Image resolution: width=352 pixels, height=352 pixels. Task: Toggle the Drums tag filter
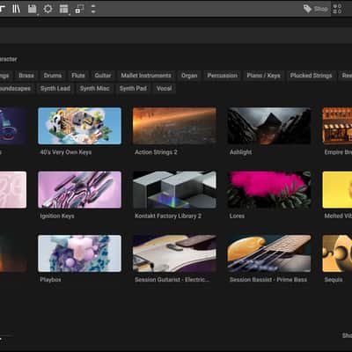tap(53, 76)
